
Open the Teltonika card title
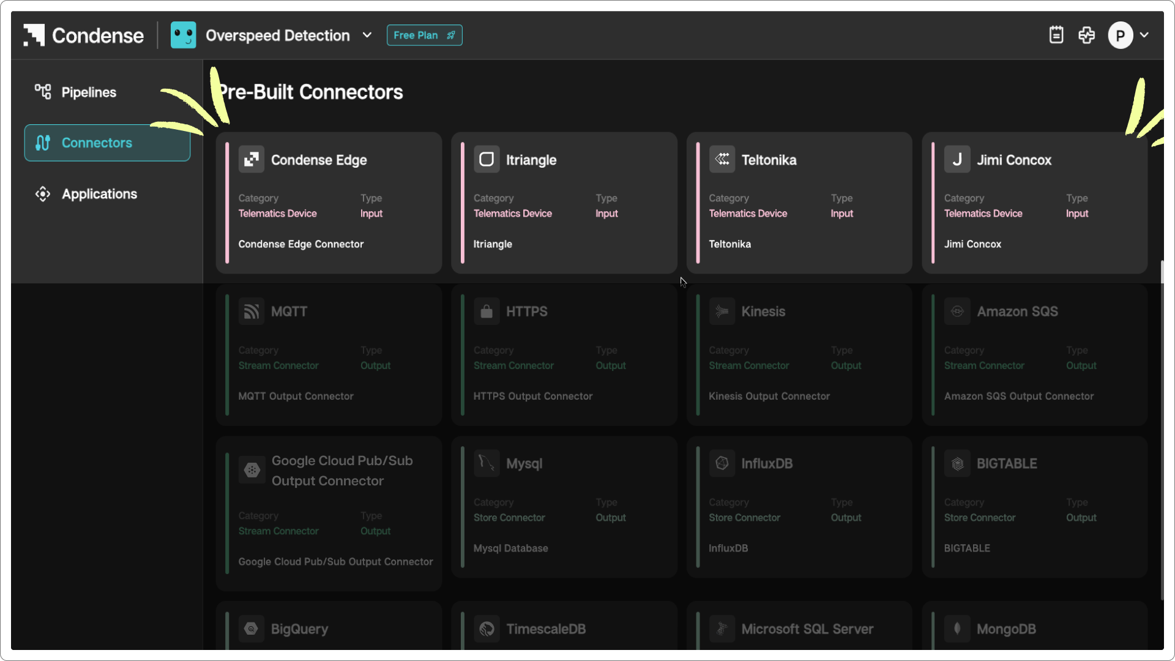click(x=769, y=160)
